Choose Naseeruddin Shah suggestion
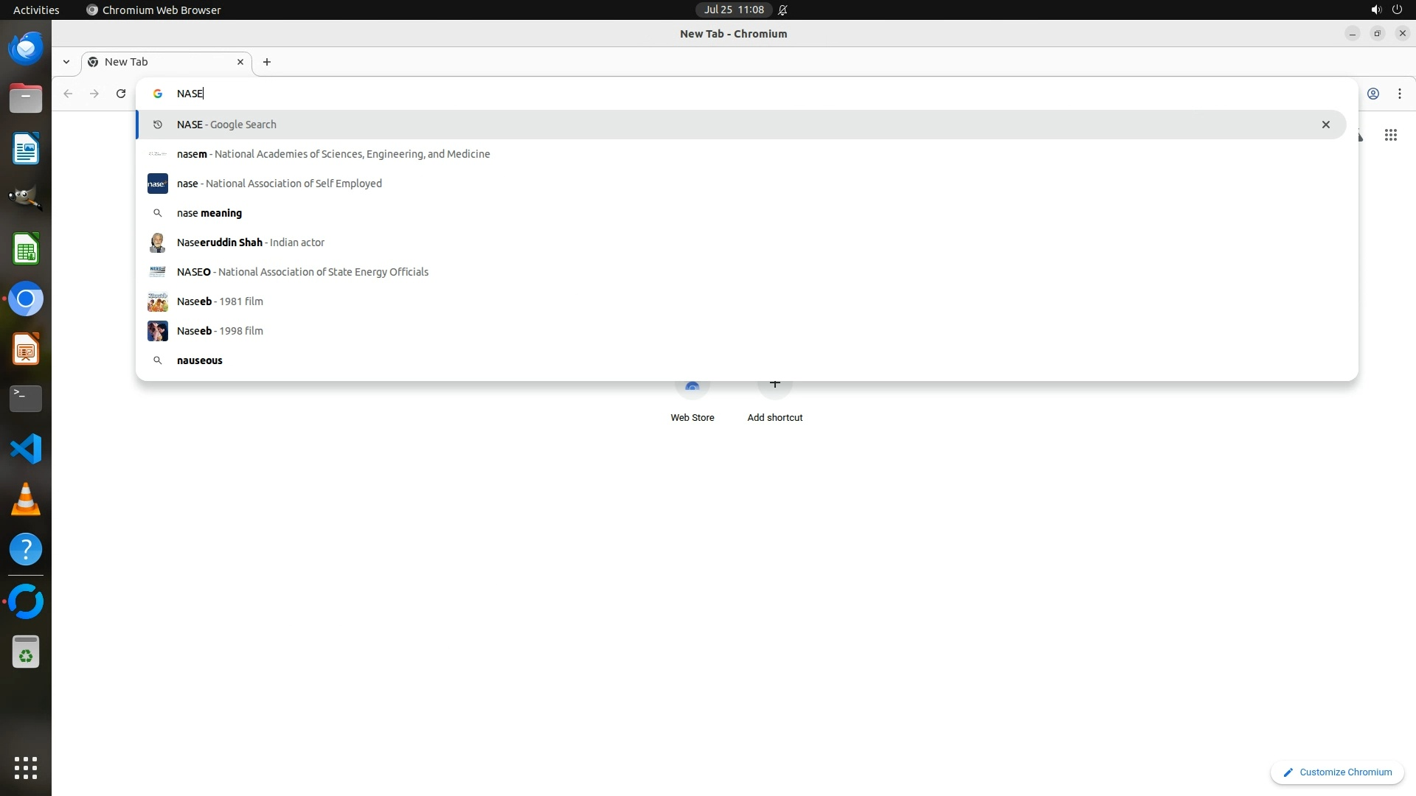1416x796 pixels. pos(251,242)
